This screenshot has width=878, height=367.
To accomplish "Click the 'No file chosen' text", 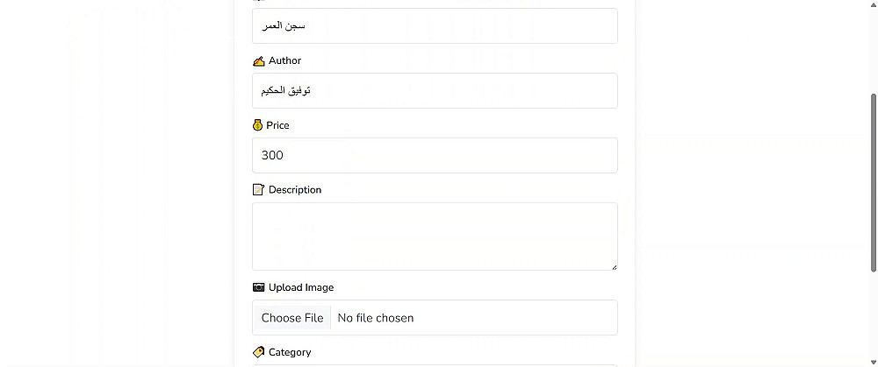I will click(376, 318).
